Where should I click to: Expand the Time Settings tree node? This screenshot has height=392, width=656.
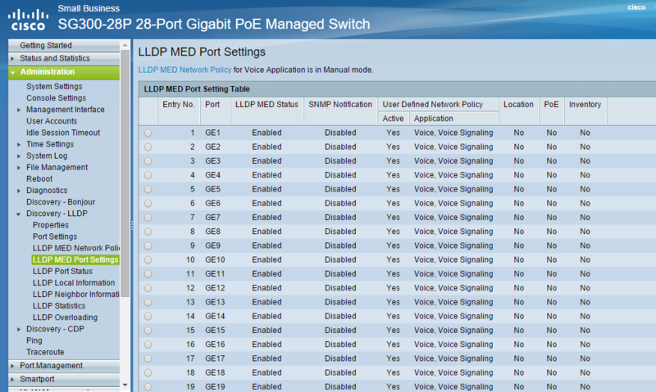pos(19,144)
